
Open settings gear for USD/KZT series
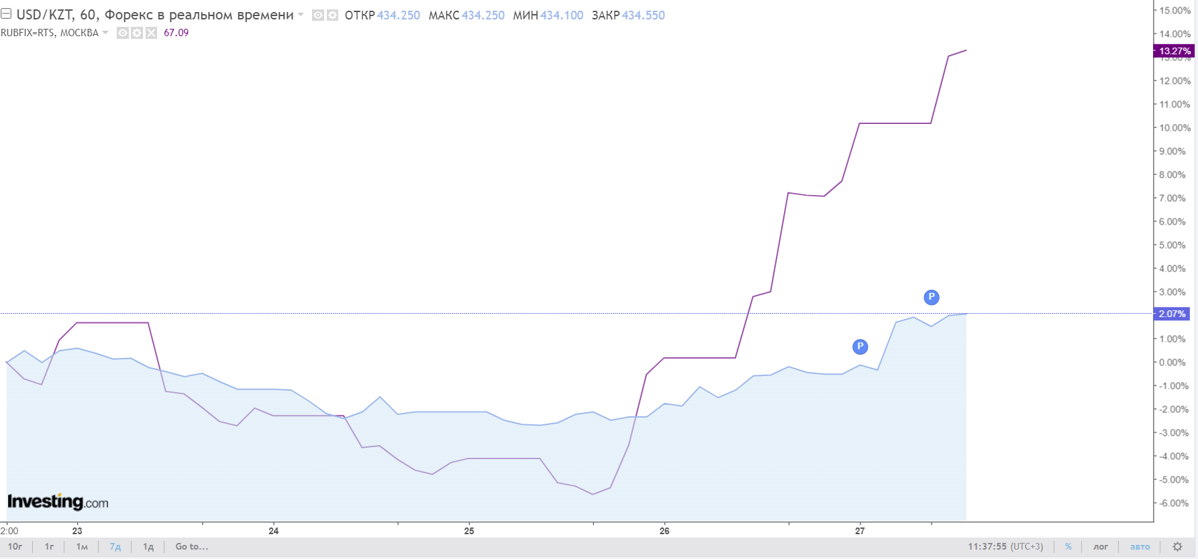332,15
